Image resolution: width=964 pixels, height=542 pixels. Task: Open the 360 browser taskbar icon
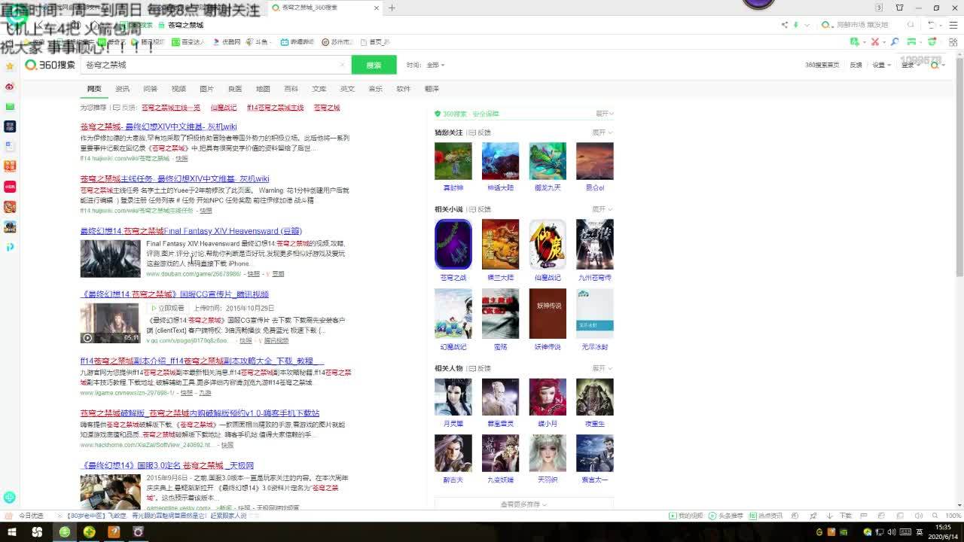click(x=65, y=531)
